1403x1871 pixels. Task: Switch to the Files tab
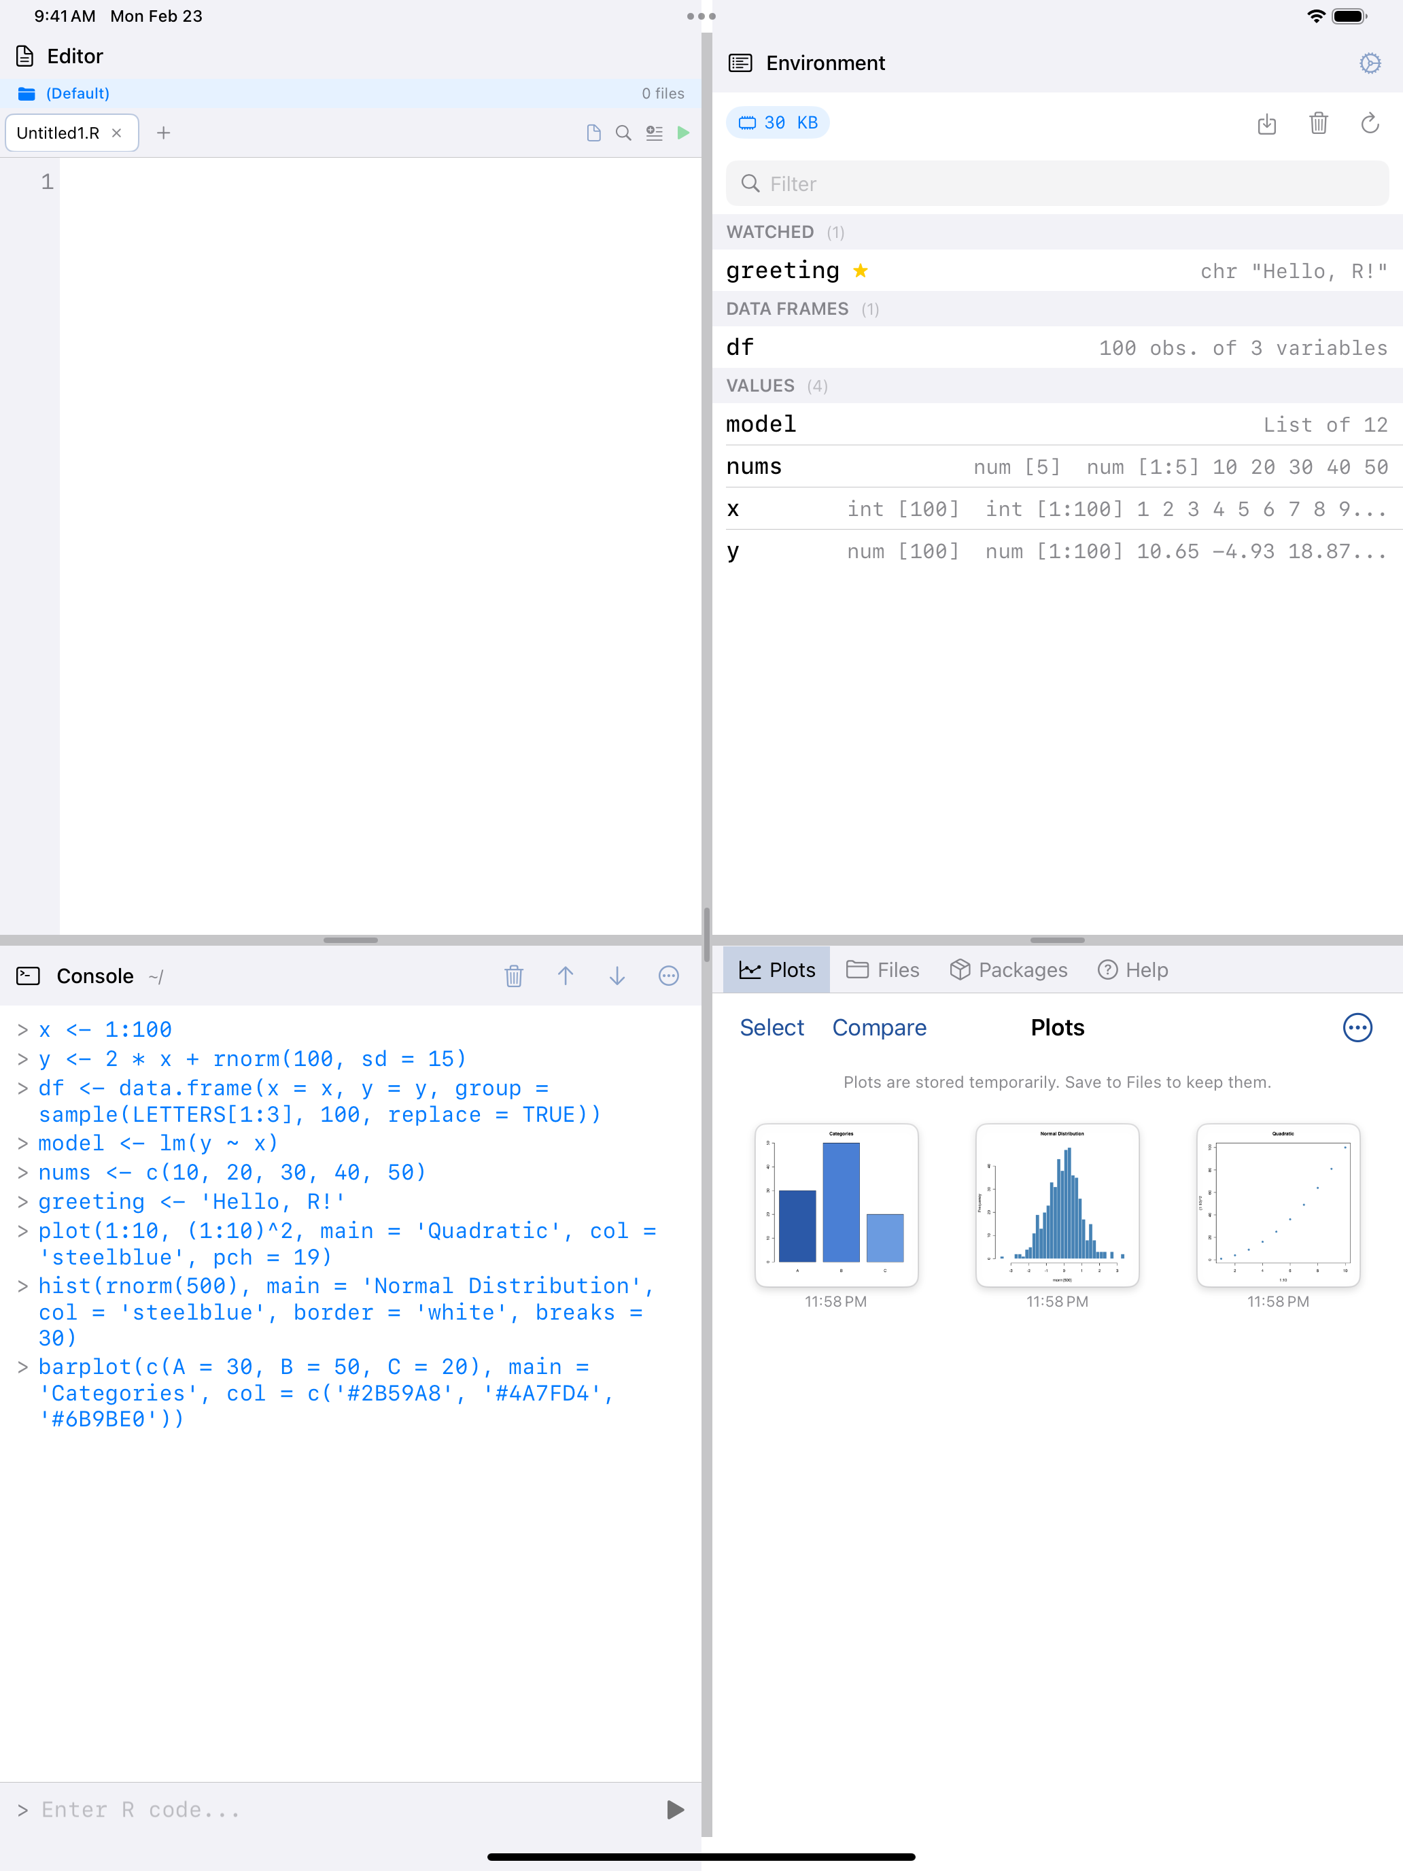tap(883, 969)
